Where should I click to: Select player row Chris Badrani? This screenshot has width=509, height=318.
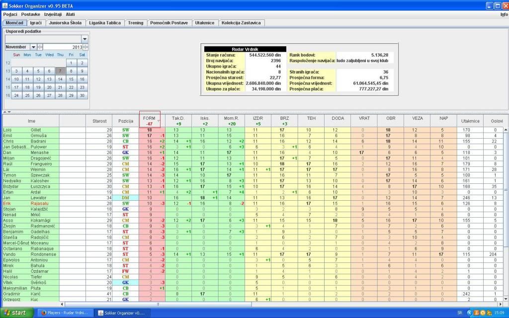pos(253,141)
